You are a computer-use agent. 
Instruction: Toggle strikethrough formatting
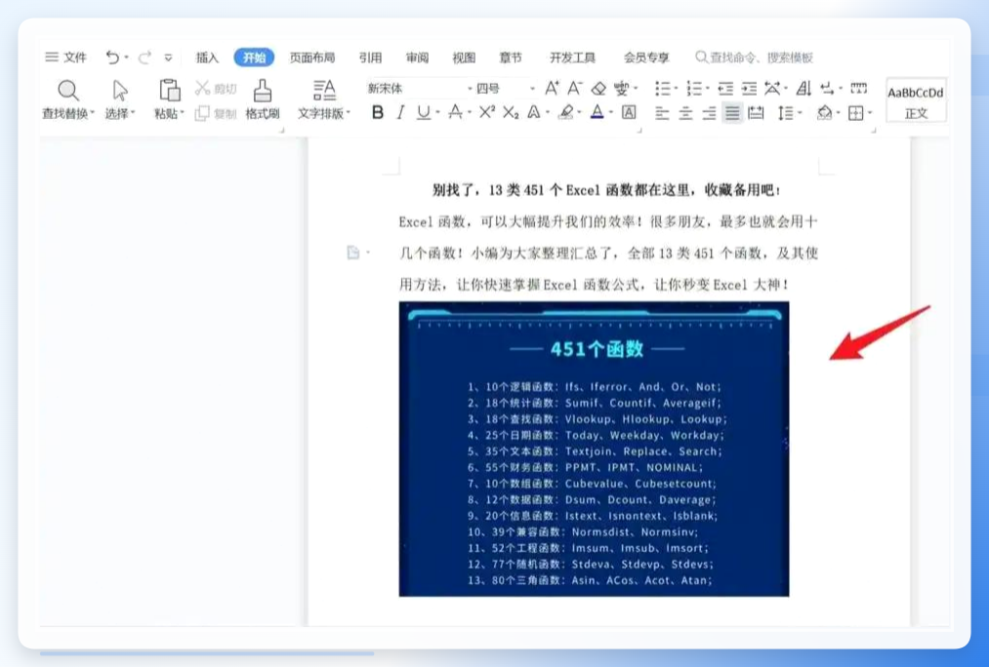point(455,113)
